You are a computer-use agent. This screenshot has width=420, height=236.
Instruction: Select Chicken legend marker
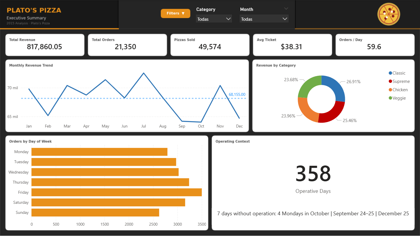390,90
